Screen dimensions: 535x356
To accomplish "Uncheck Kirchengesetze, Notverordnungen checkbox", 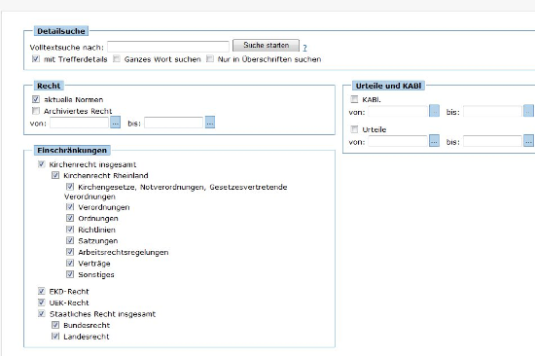I will 70,187.
